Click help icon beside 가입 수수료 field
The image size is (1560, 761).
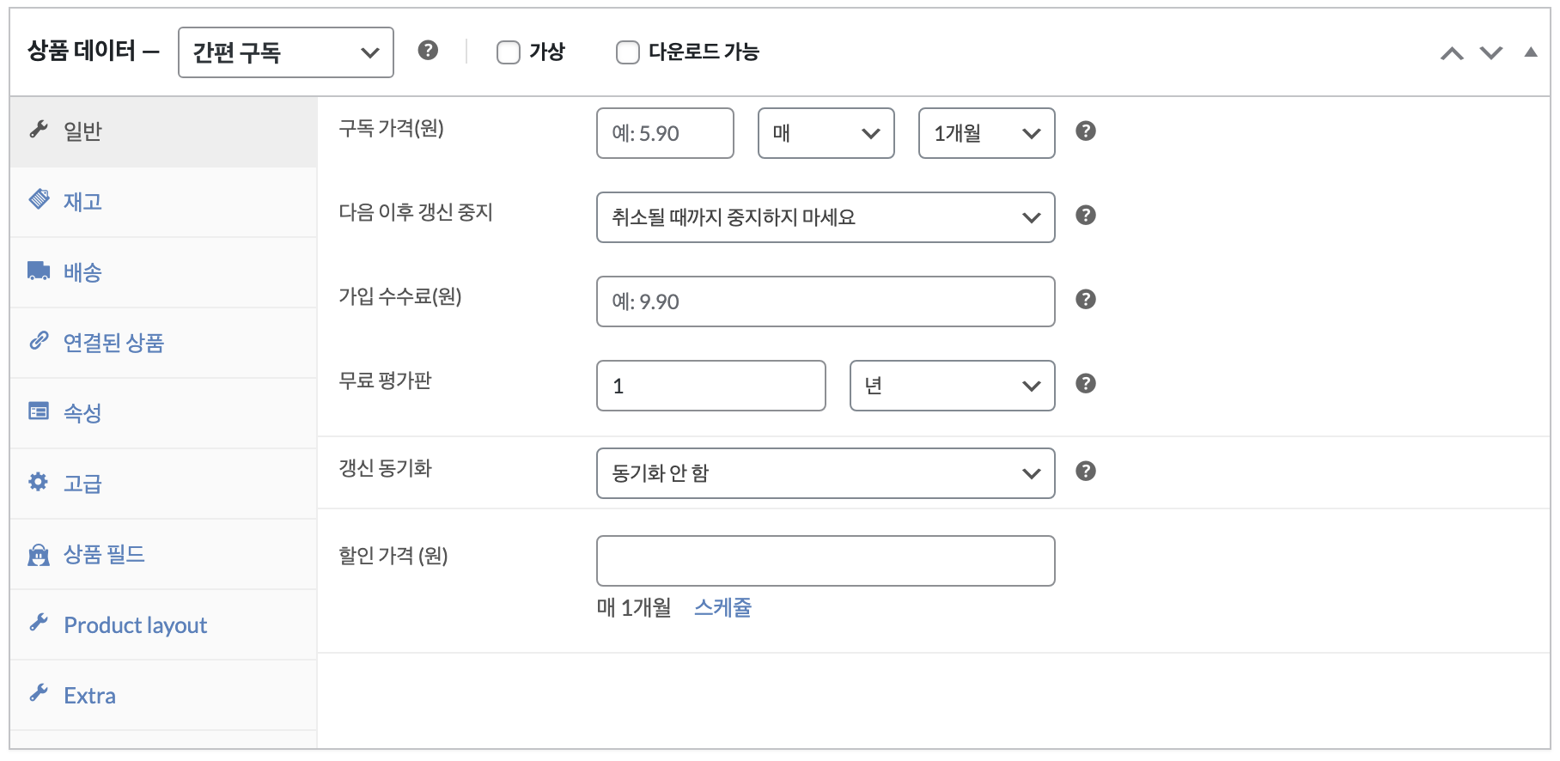pyautogui.click(x=1086, y=300)
